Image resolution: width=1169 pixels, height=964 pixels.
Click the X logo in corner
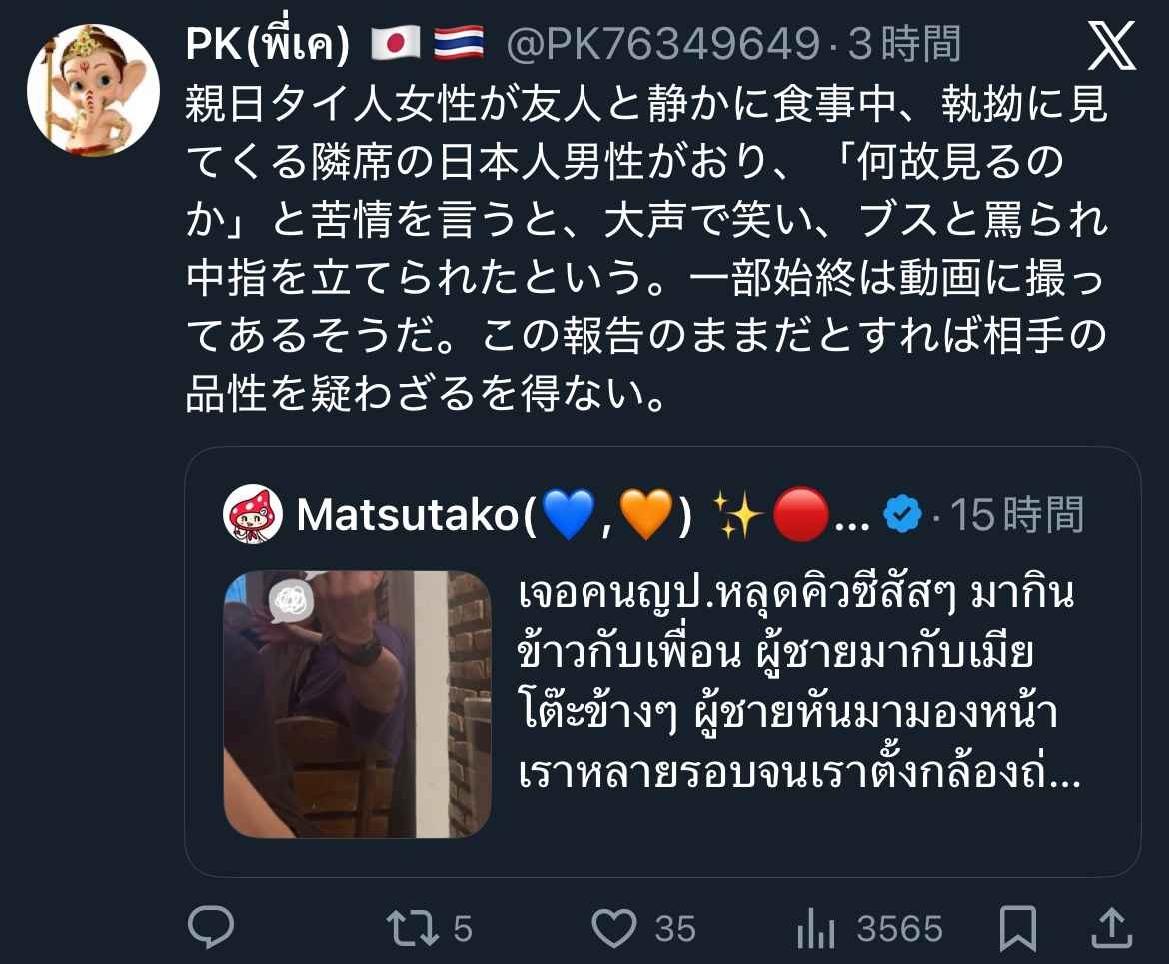[1112, 46]
